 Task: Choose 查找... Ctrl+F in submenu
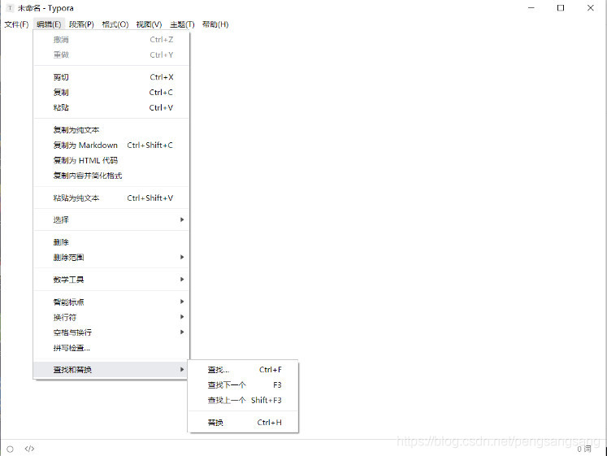pos(243,370)
